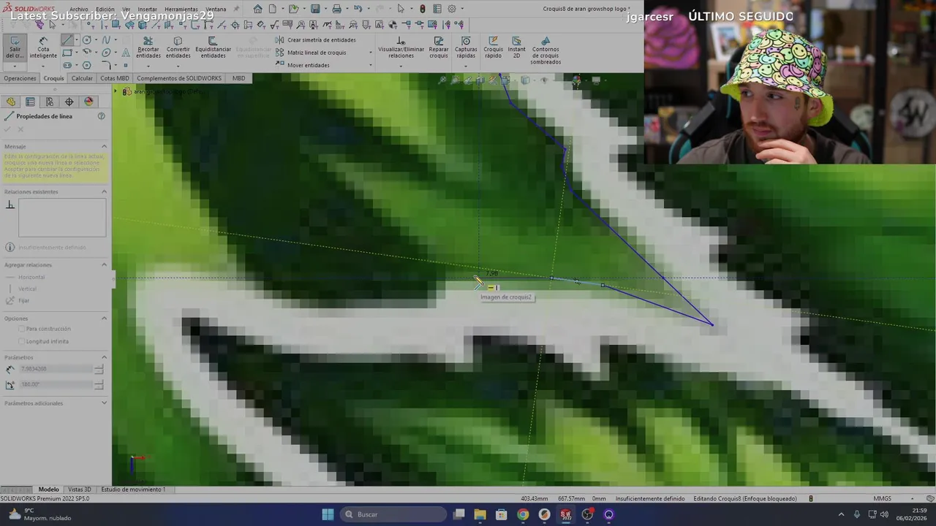The image size is (936, 526).
Task: Click the Undo icon in top toolbar
Action: (x=358, y=9)
